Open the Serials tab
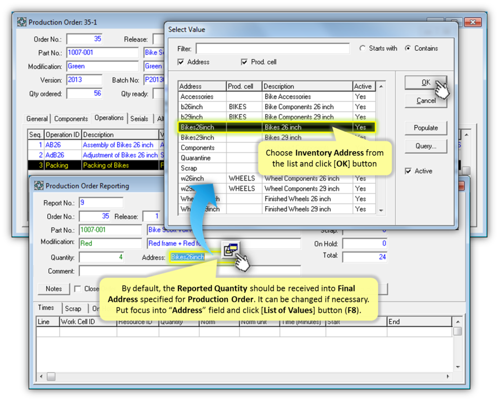The image size is (499, 401). pos(139,119)
